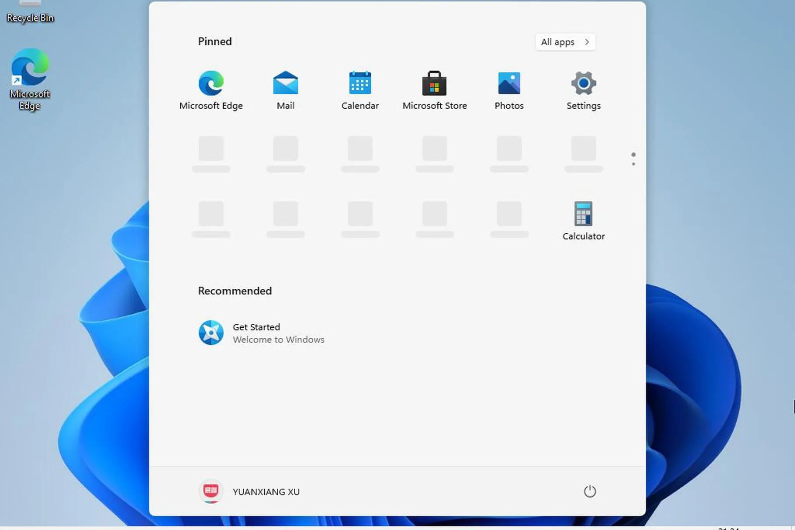Open Microsoft Store
Screen dimensions: 795x530
click(434, 90)
